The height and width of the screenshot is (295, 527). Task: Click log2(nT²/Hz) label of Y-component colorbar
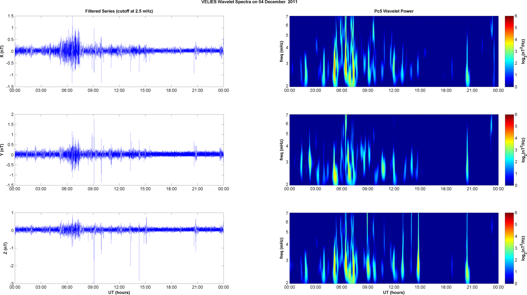pos(524,150)
